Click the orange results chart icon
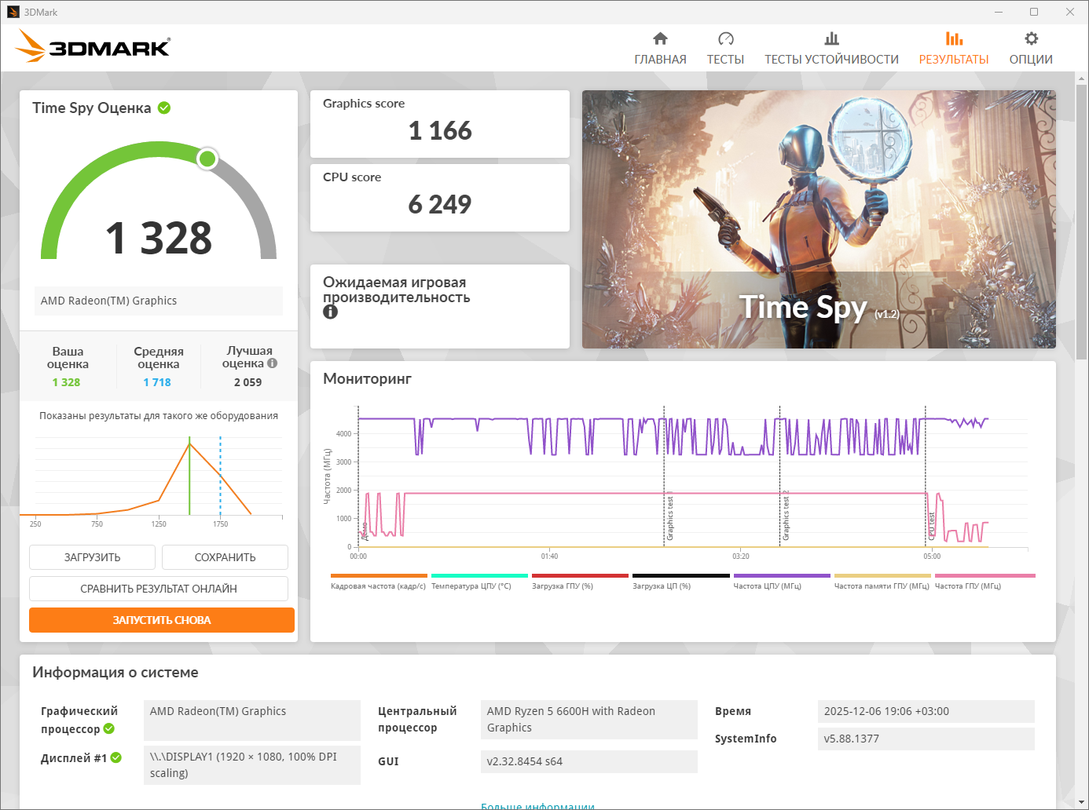The width and height of the screenshot is (1089, 810). point(954,38)
